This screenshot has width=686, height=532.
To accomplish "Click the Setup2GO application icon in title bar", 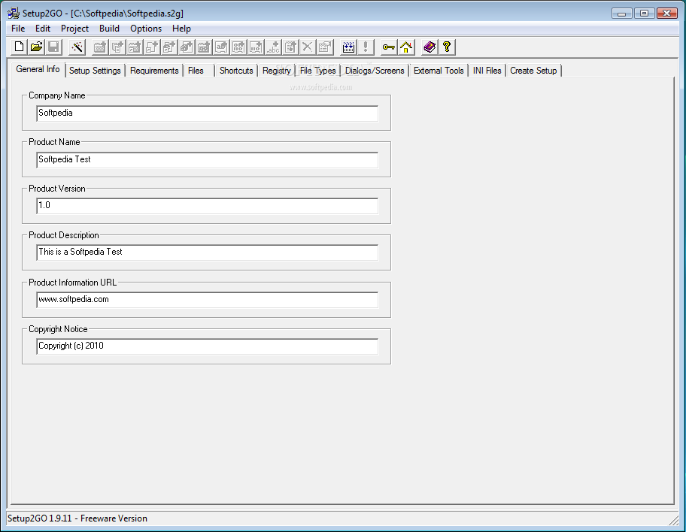I will [14, 13].
